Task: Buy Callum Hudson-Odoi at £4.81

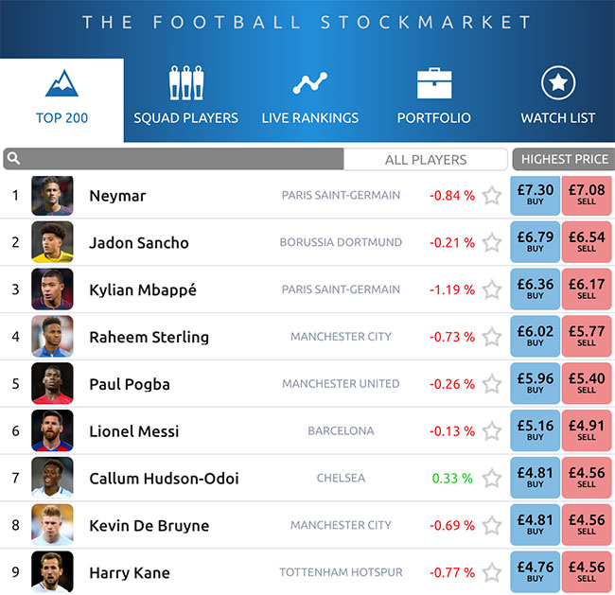Action: click(535, 478)
